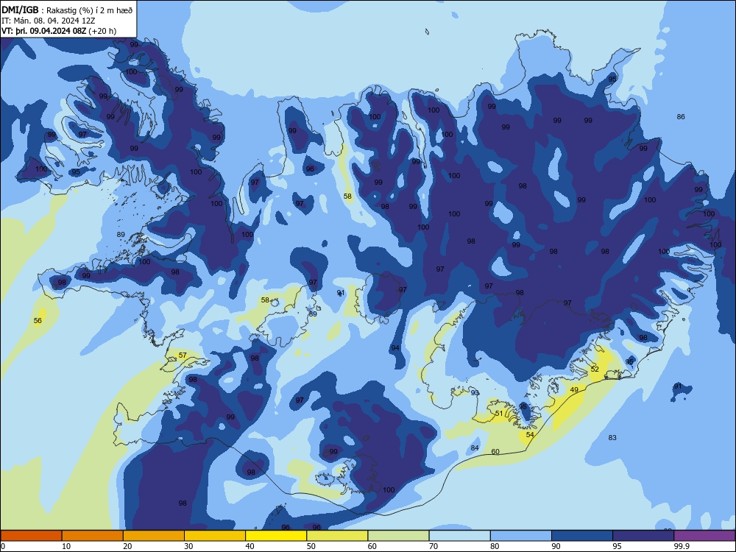Click the humidity value '52' on the map

[595, 369]
